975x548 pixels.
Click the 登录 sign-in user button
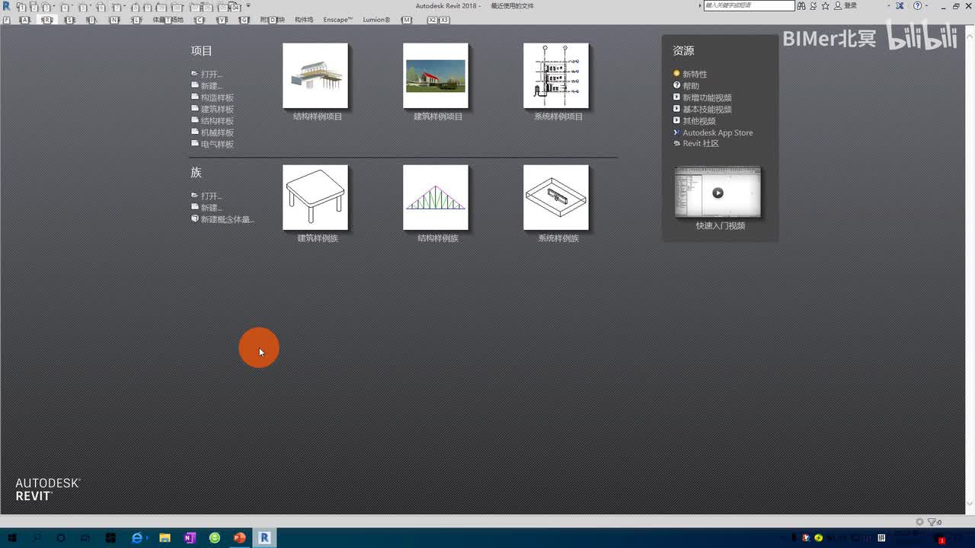click(x=846, y=6)
